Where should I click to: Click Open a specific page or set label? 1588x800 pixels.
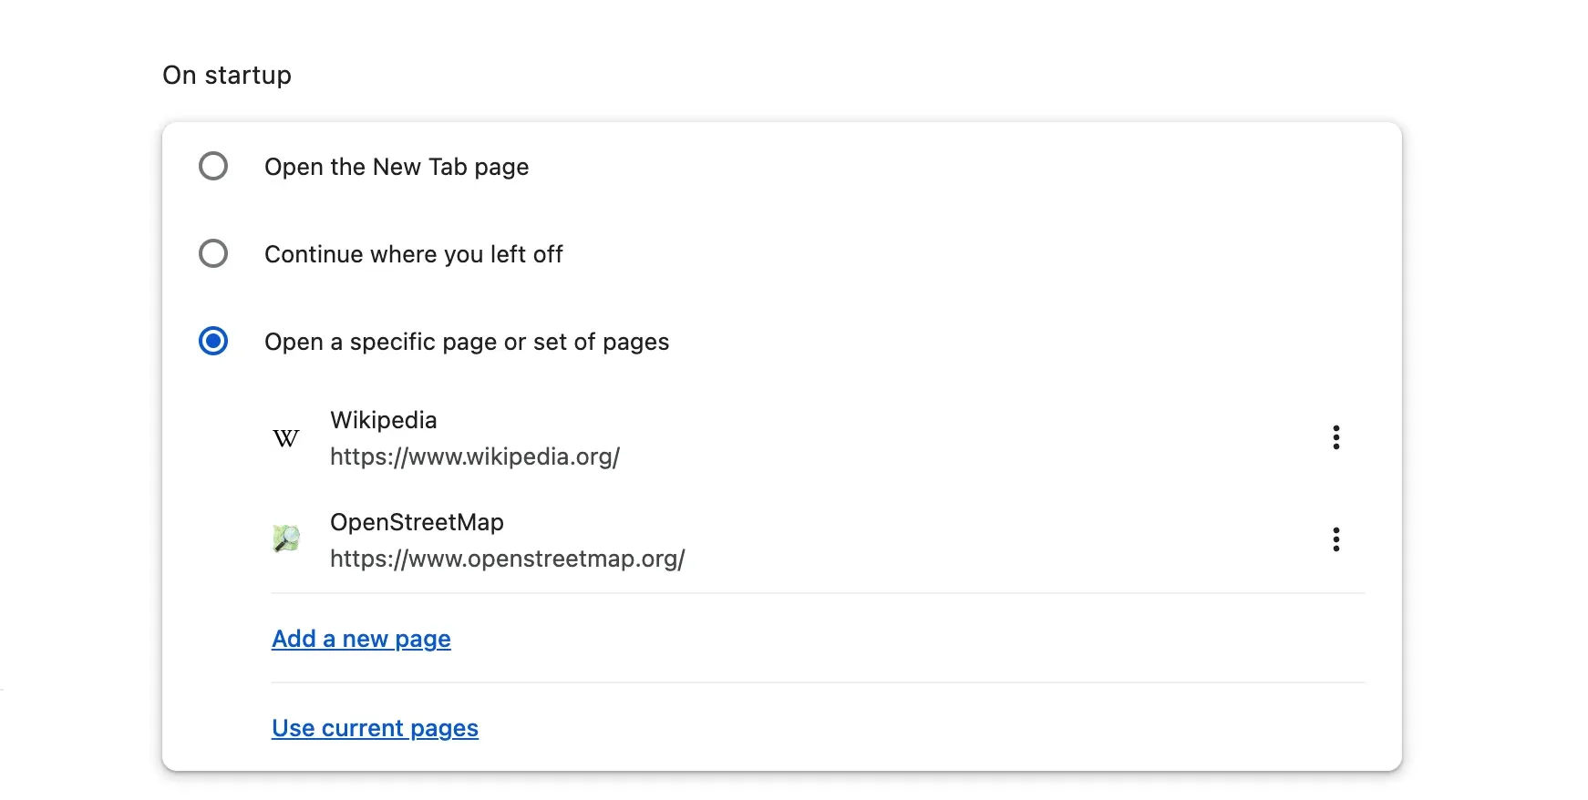coord(467,342)
